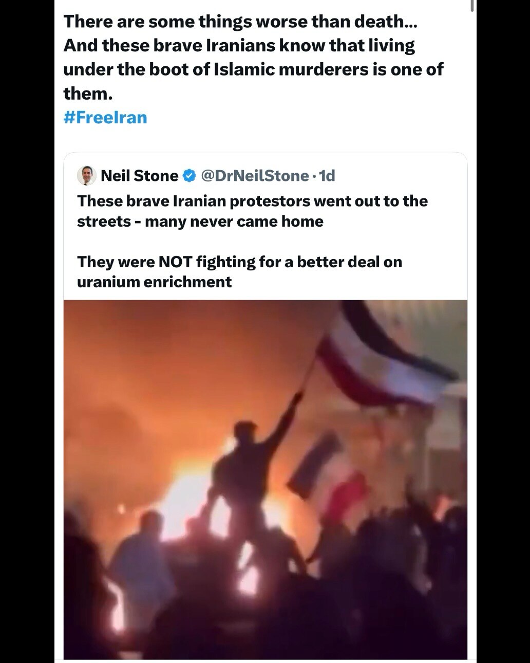The width and height of the screenshot is (530, 663).
Task: Click the blue verified badge icon
Action: pos(188,176)
